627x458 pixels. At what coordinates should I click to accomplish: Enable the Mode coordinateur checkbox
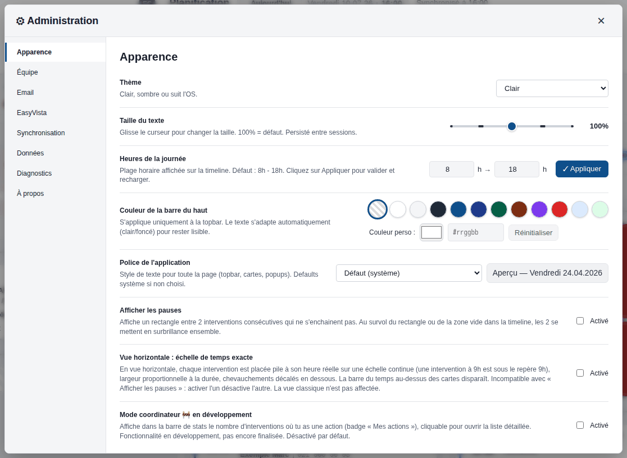click(x=580, y=425)
